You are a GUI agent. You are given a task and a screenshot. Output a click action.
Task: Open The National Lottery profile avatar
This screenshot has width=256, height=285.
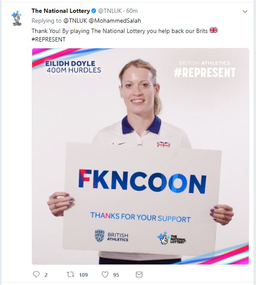click(16, 18)
